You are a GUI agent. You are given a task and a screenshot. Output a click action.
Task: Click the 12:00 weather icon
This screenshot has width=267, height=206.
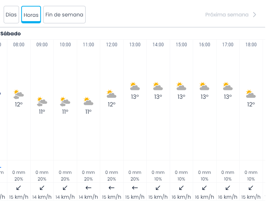pos(112,94)
